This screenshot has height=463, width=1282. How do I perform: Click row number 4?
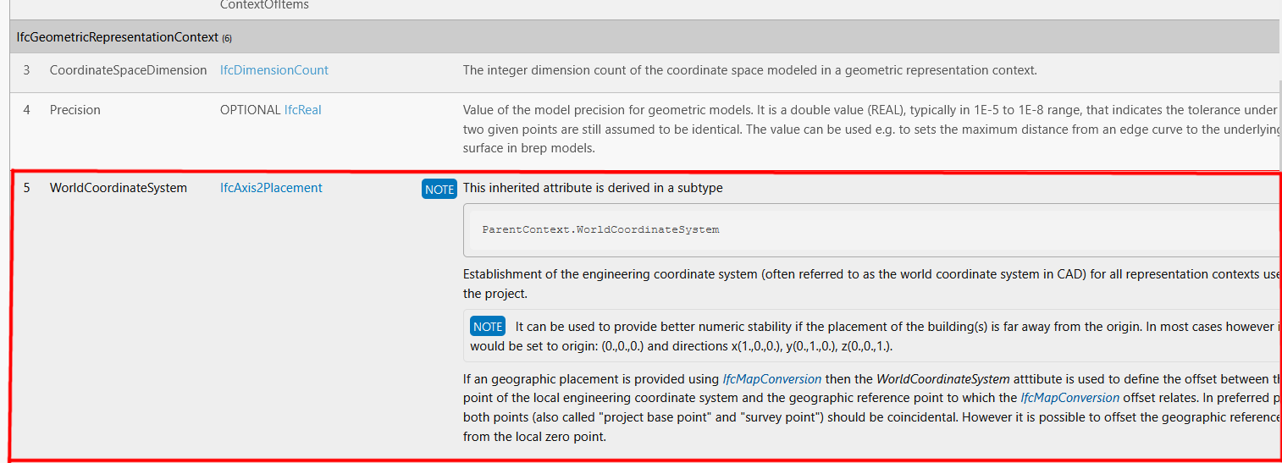pos(26,110)
